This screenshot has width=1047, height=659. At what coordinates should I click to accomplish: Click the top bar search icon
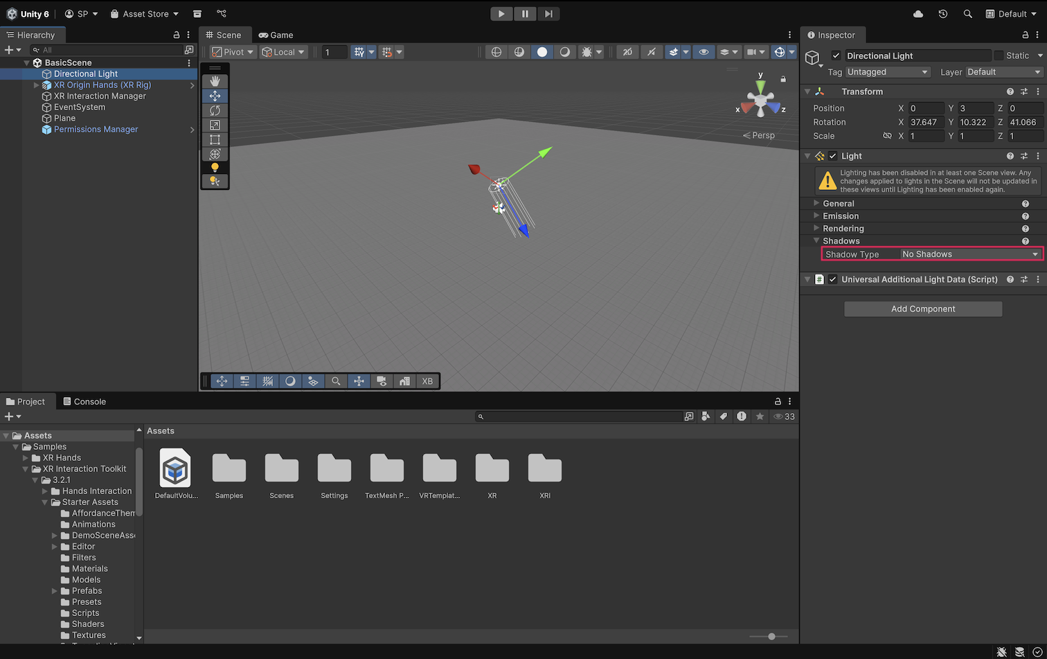(968, 14)
